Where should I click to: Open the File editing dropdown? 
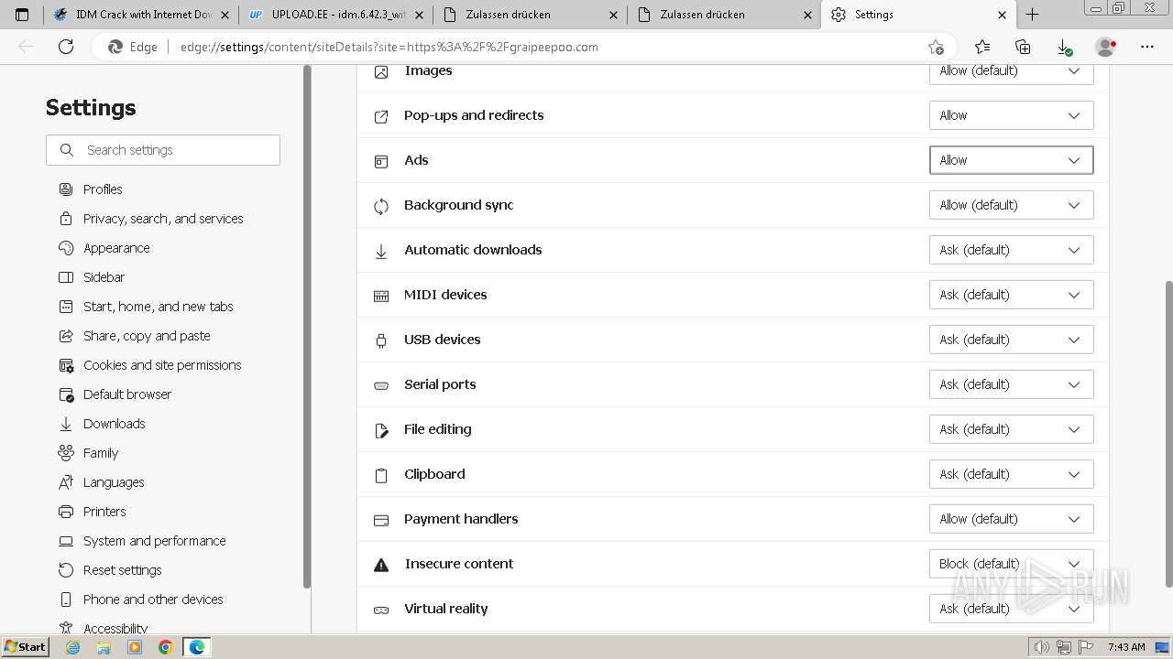(x=1011, y=429)
